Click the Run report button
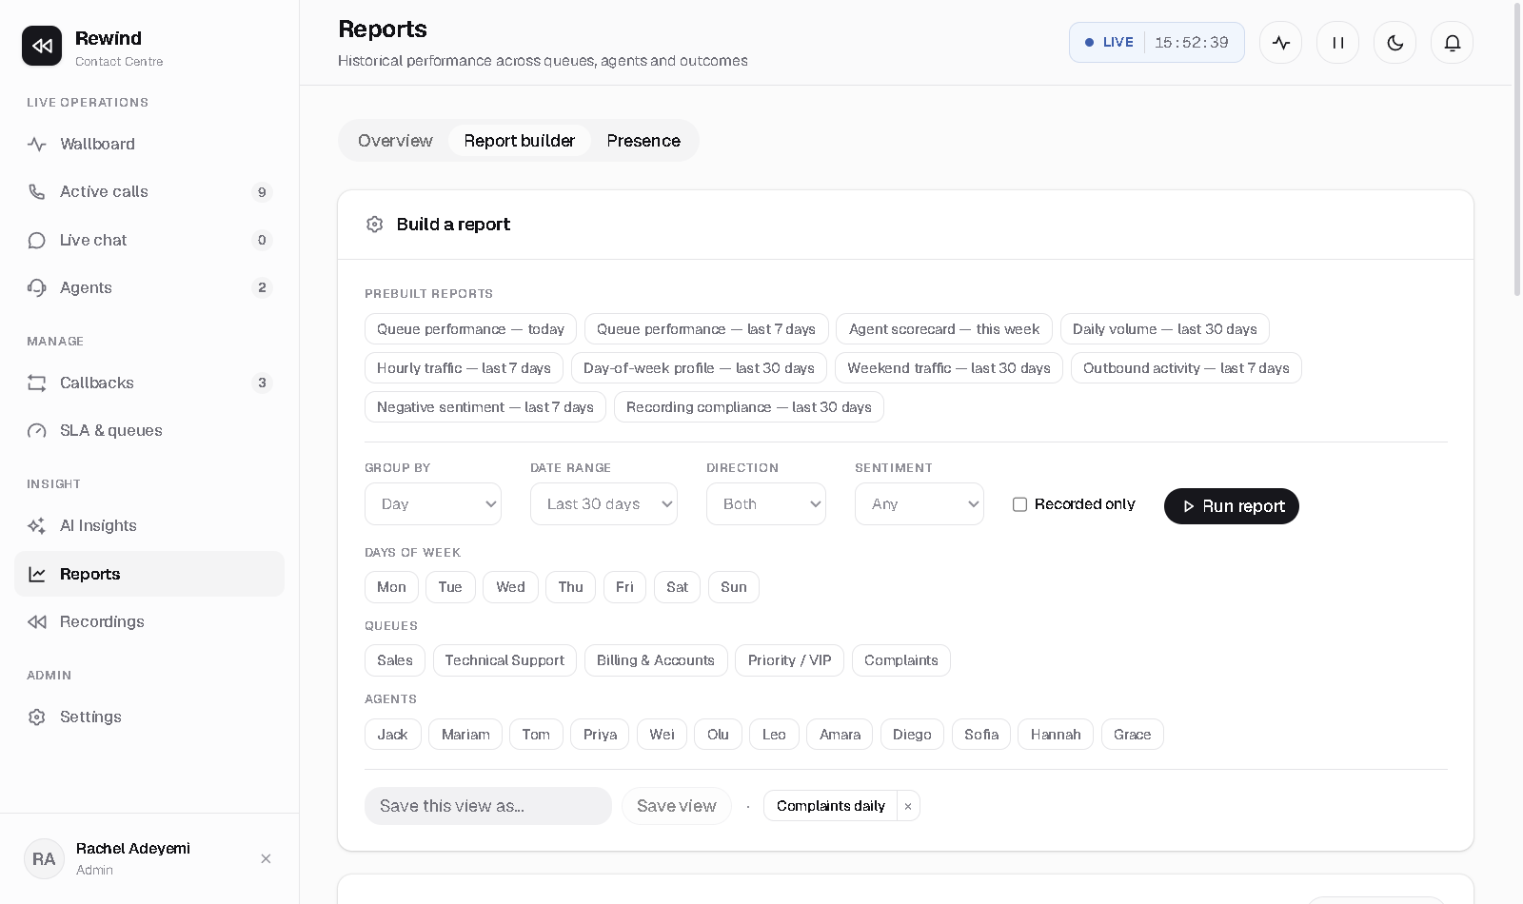 pos(1232,506)
